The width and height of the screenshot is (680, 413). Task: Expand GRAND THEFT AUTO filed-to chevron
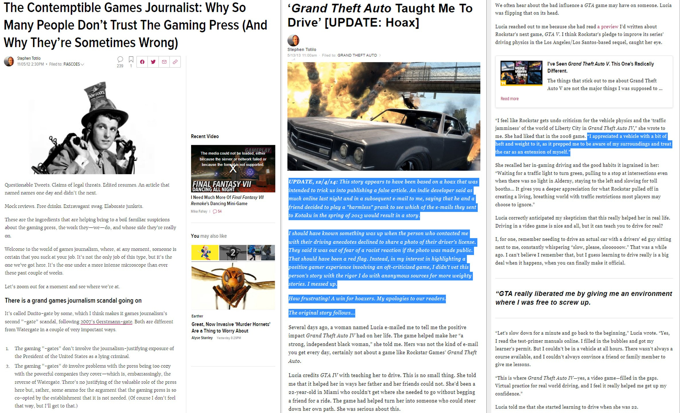point(380,55)
